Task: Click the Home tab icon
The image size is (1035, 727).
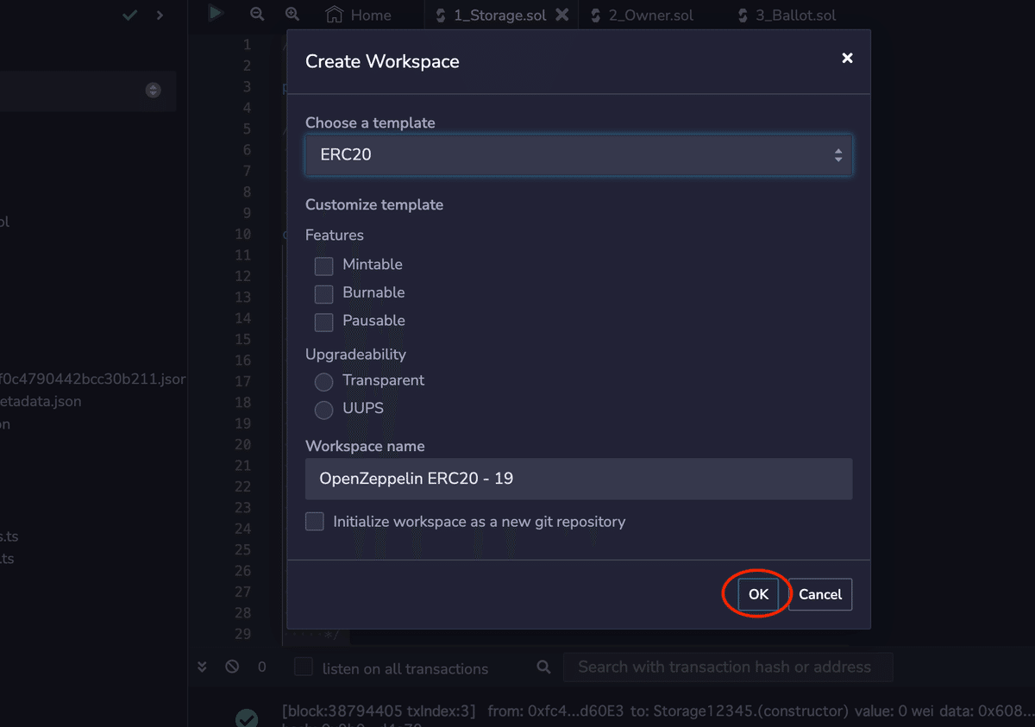Action: [x=334, y=15]
